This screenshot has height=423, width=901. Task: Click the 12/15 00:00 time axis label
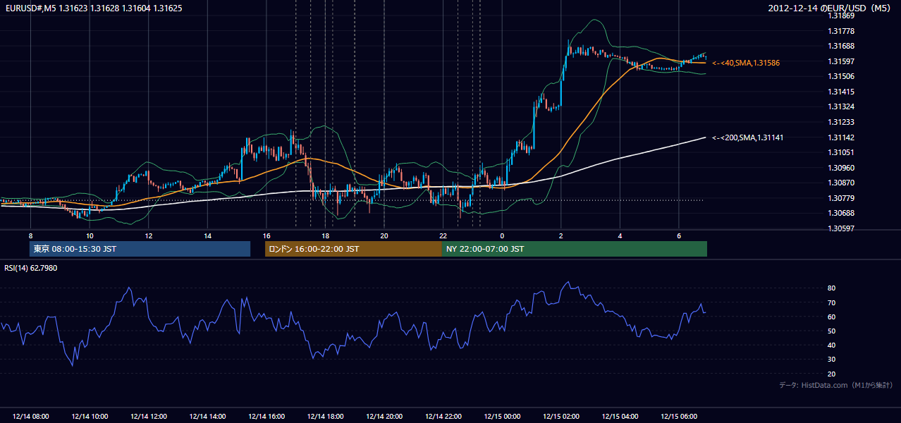coord(502,417)
